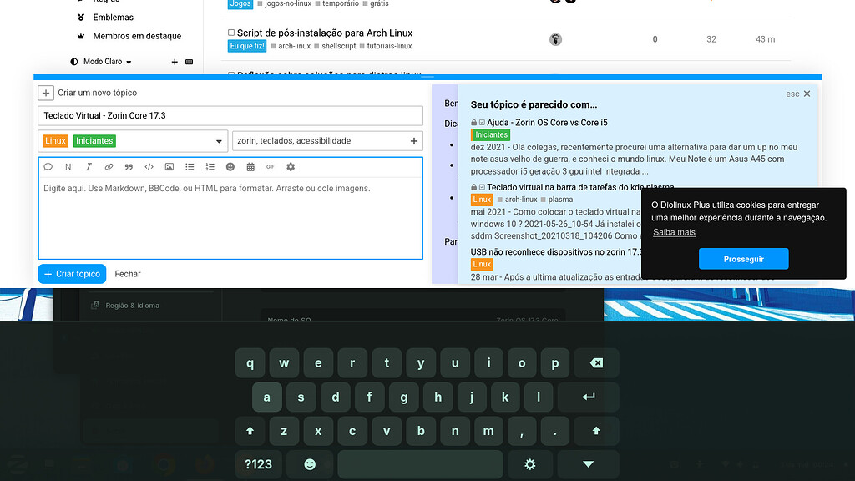Open Membros em destaque in sidebar

[137, 36]
